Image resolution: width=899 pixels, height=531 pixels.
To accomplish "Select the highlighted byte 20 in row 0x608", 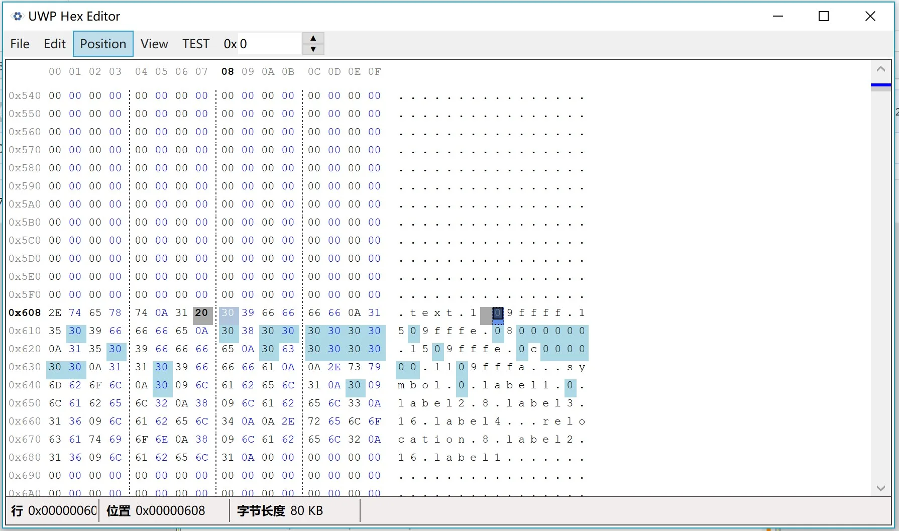I will click(x=202, y=315).
